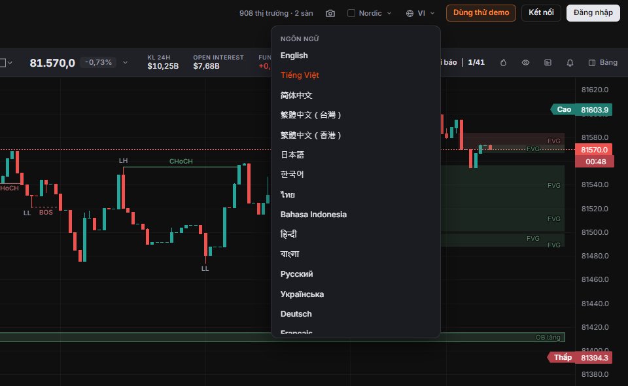Open the flame hot markets icon

(504, 62)
